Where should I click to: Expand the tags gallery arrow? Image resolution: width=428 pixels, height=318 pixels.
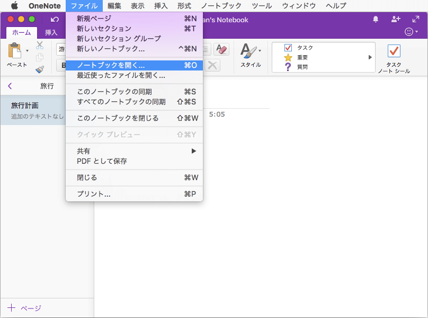tap(370, 57)
